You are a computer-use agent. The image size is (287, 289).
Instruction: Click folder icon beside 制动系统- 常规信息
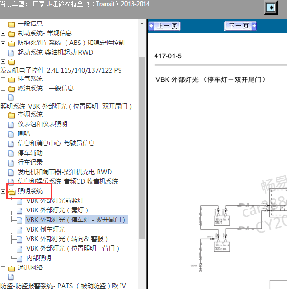pos(11,33)
